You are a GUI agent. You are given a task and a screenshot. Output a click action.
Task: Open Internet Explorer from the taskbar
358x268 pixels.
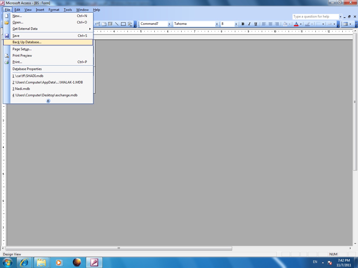[x=24, y=262]
